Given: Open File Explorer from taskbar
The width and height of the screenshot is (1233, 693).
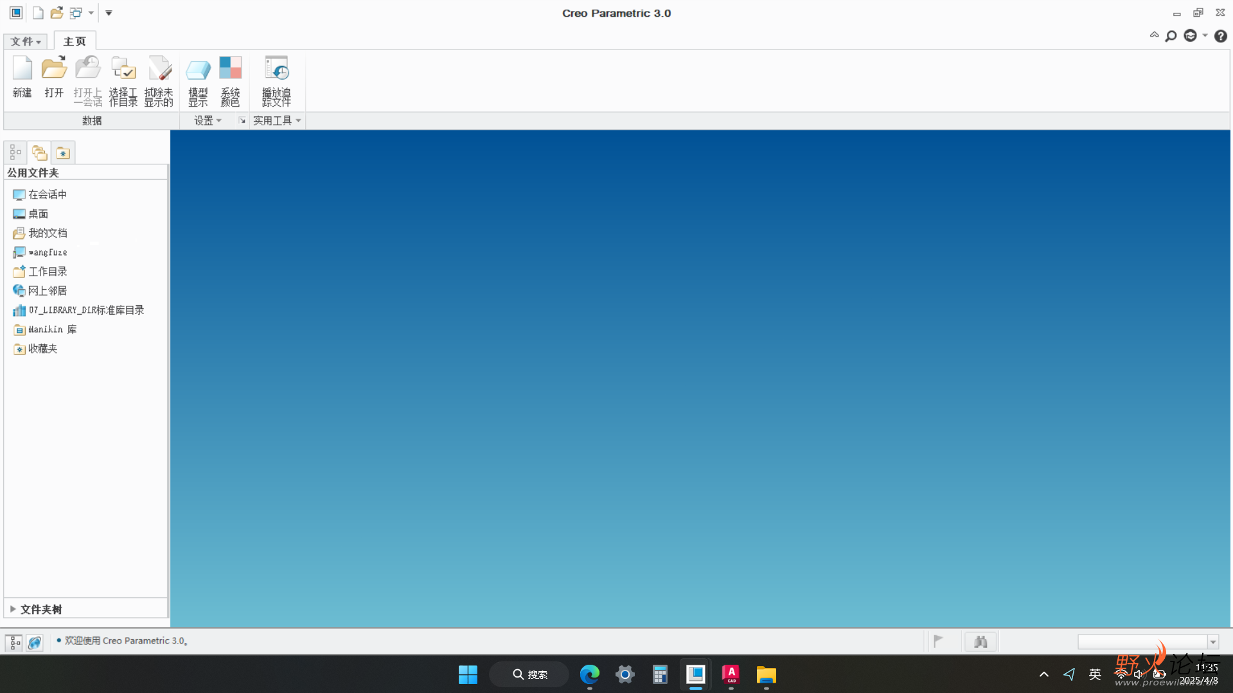Looking at the screenshot, I should pos(767,674).
